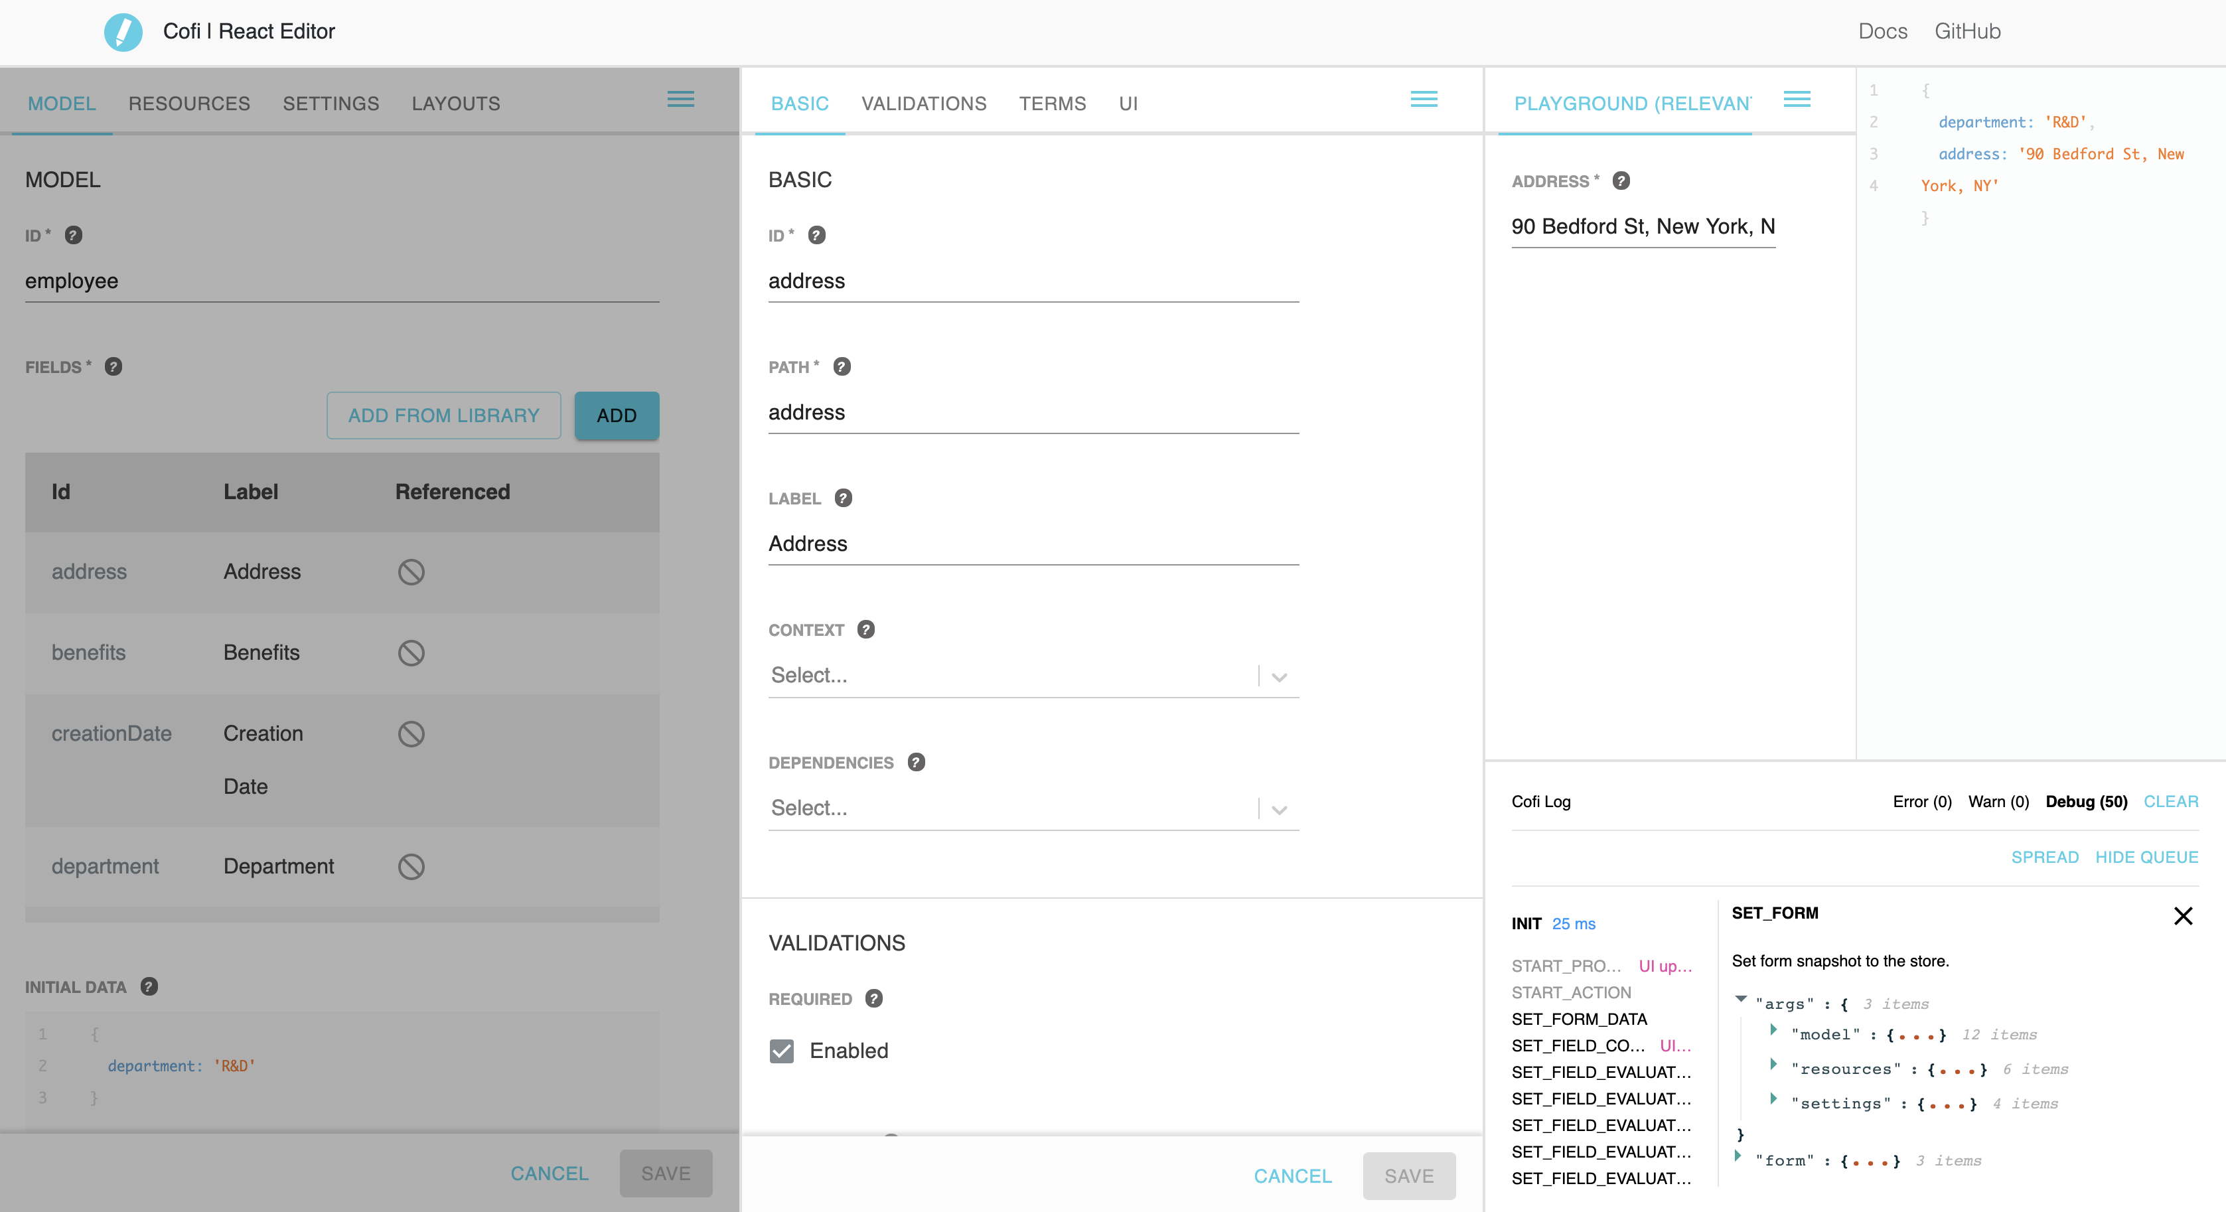Screen dimensions: 2226x1212
Task: Switch to the Model tab
Action: [x=61, y=104]
